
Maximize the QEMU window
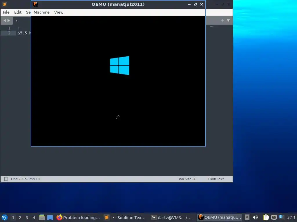[195, 4]
